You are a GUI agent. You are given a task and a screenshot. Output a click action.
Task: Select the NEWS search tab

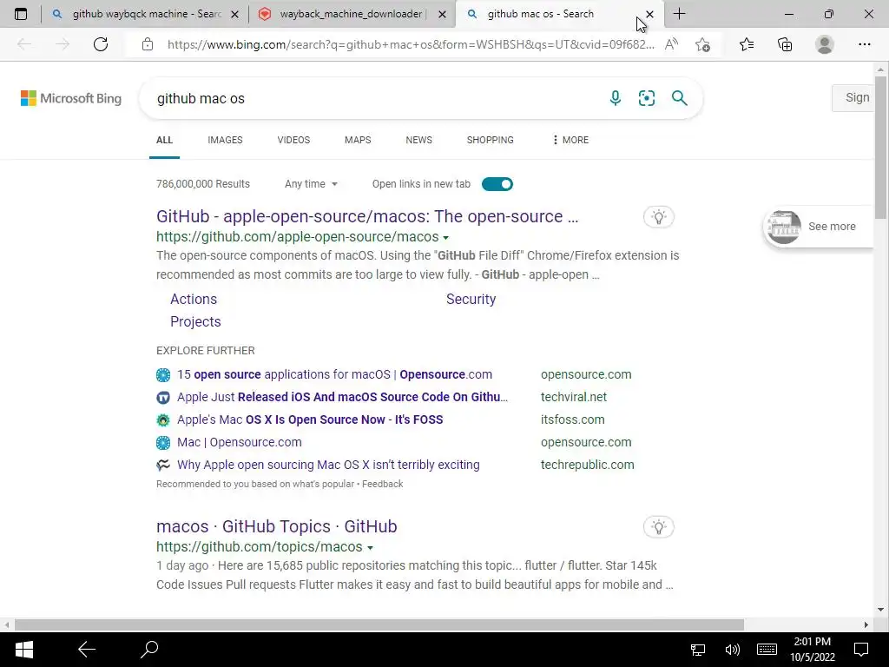[x=419, y=140]
